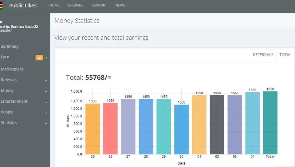Click the Public Likes logo text
Viewport: 295px width, 167px height.
coord(23,6)
